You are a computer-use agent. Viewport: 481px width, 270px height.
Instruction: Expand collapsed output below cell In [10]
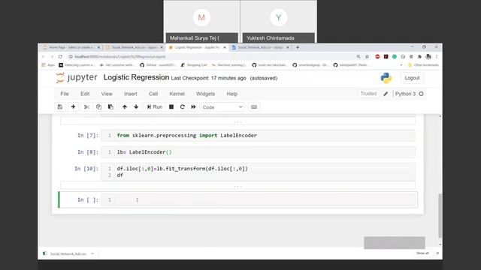[237, 185]
